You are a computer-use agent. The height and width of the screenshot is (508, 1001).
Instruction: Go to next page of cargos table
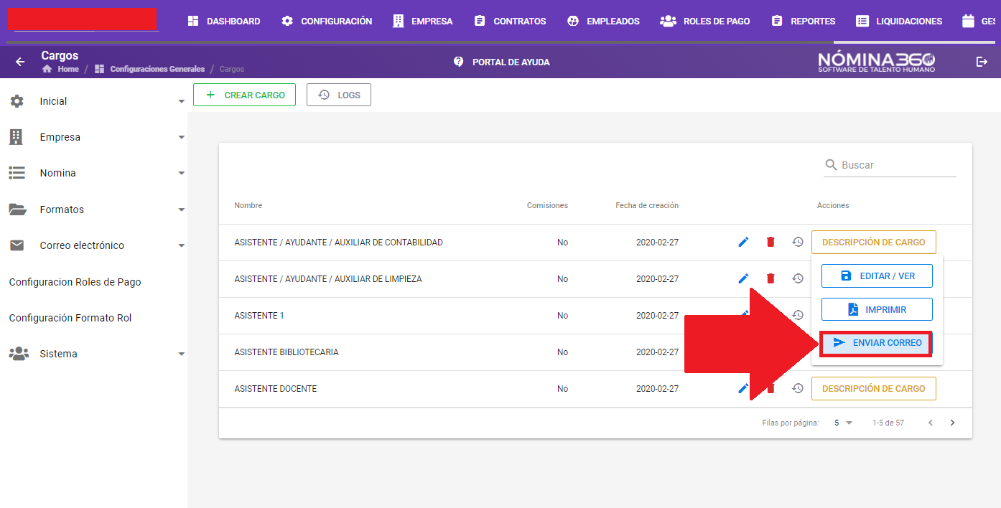953,423
